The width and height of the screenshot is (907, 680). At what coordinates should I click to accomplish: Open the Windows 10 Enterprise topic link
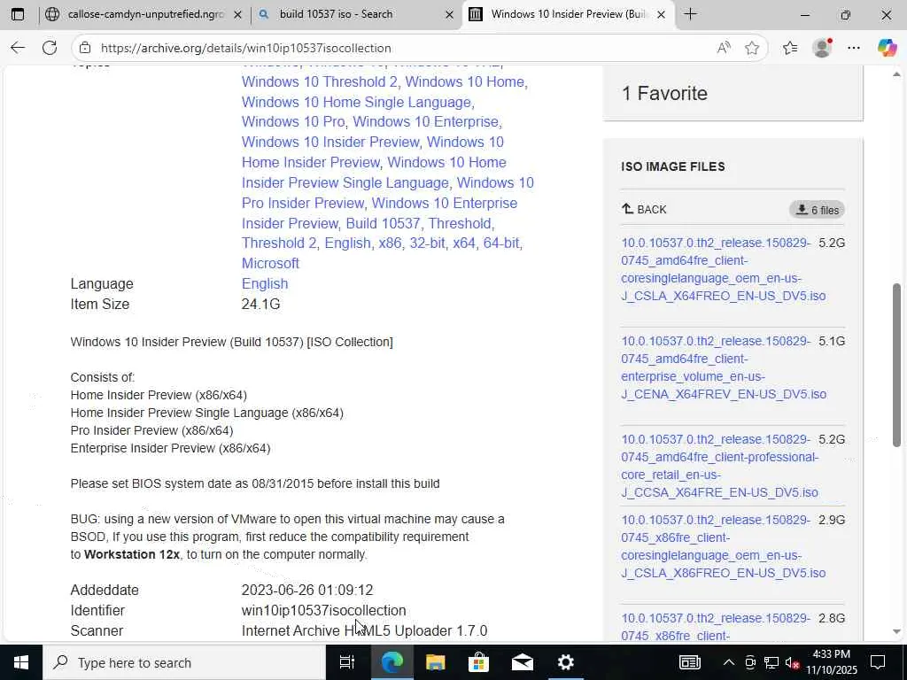point(426,121)
